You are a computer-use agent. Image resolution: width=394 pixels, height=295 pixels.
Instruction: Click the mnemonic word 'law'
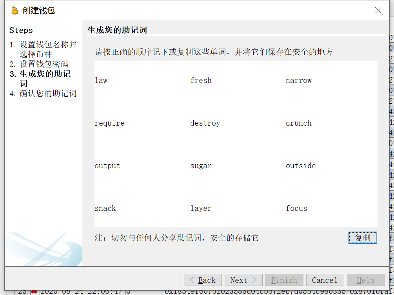101,81
